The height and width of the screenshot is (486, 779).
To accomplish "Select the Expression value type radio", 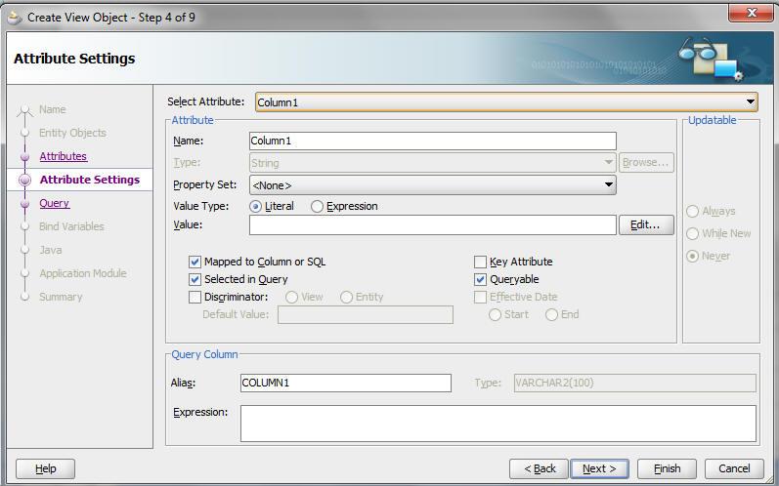I will point(317,206).
